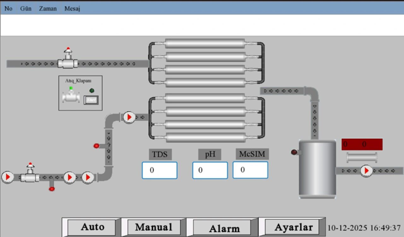404x237 pixels.
Task: Click the pump at the far-left pipe inlet
Action: [8, 177]
